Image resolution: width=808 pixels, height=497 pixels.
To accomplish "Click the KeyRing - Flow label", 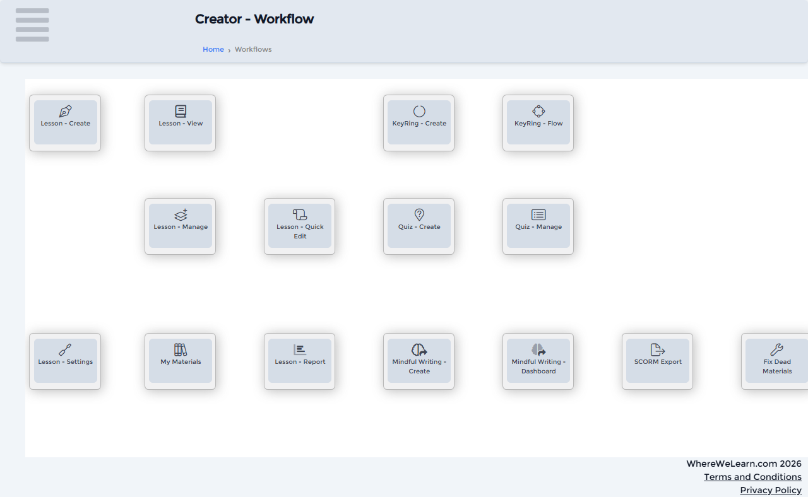I will pyautogui.click(x=538, y=124).
